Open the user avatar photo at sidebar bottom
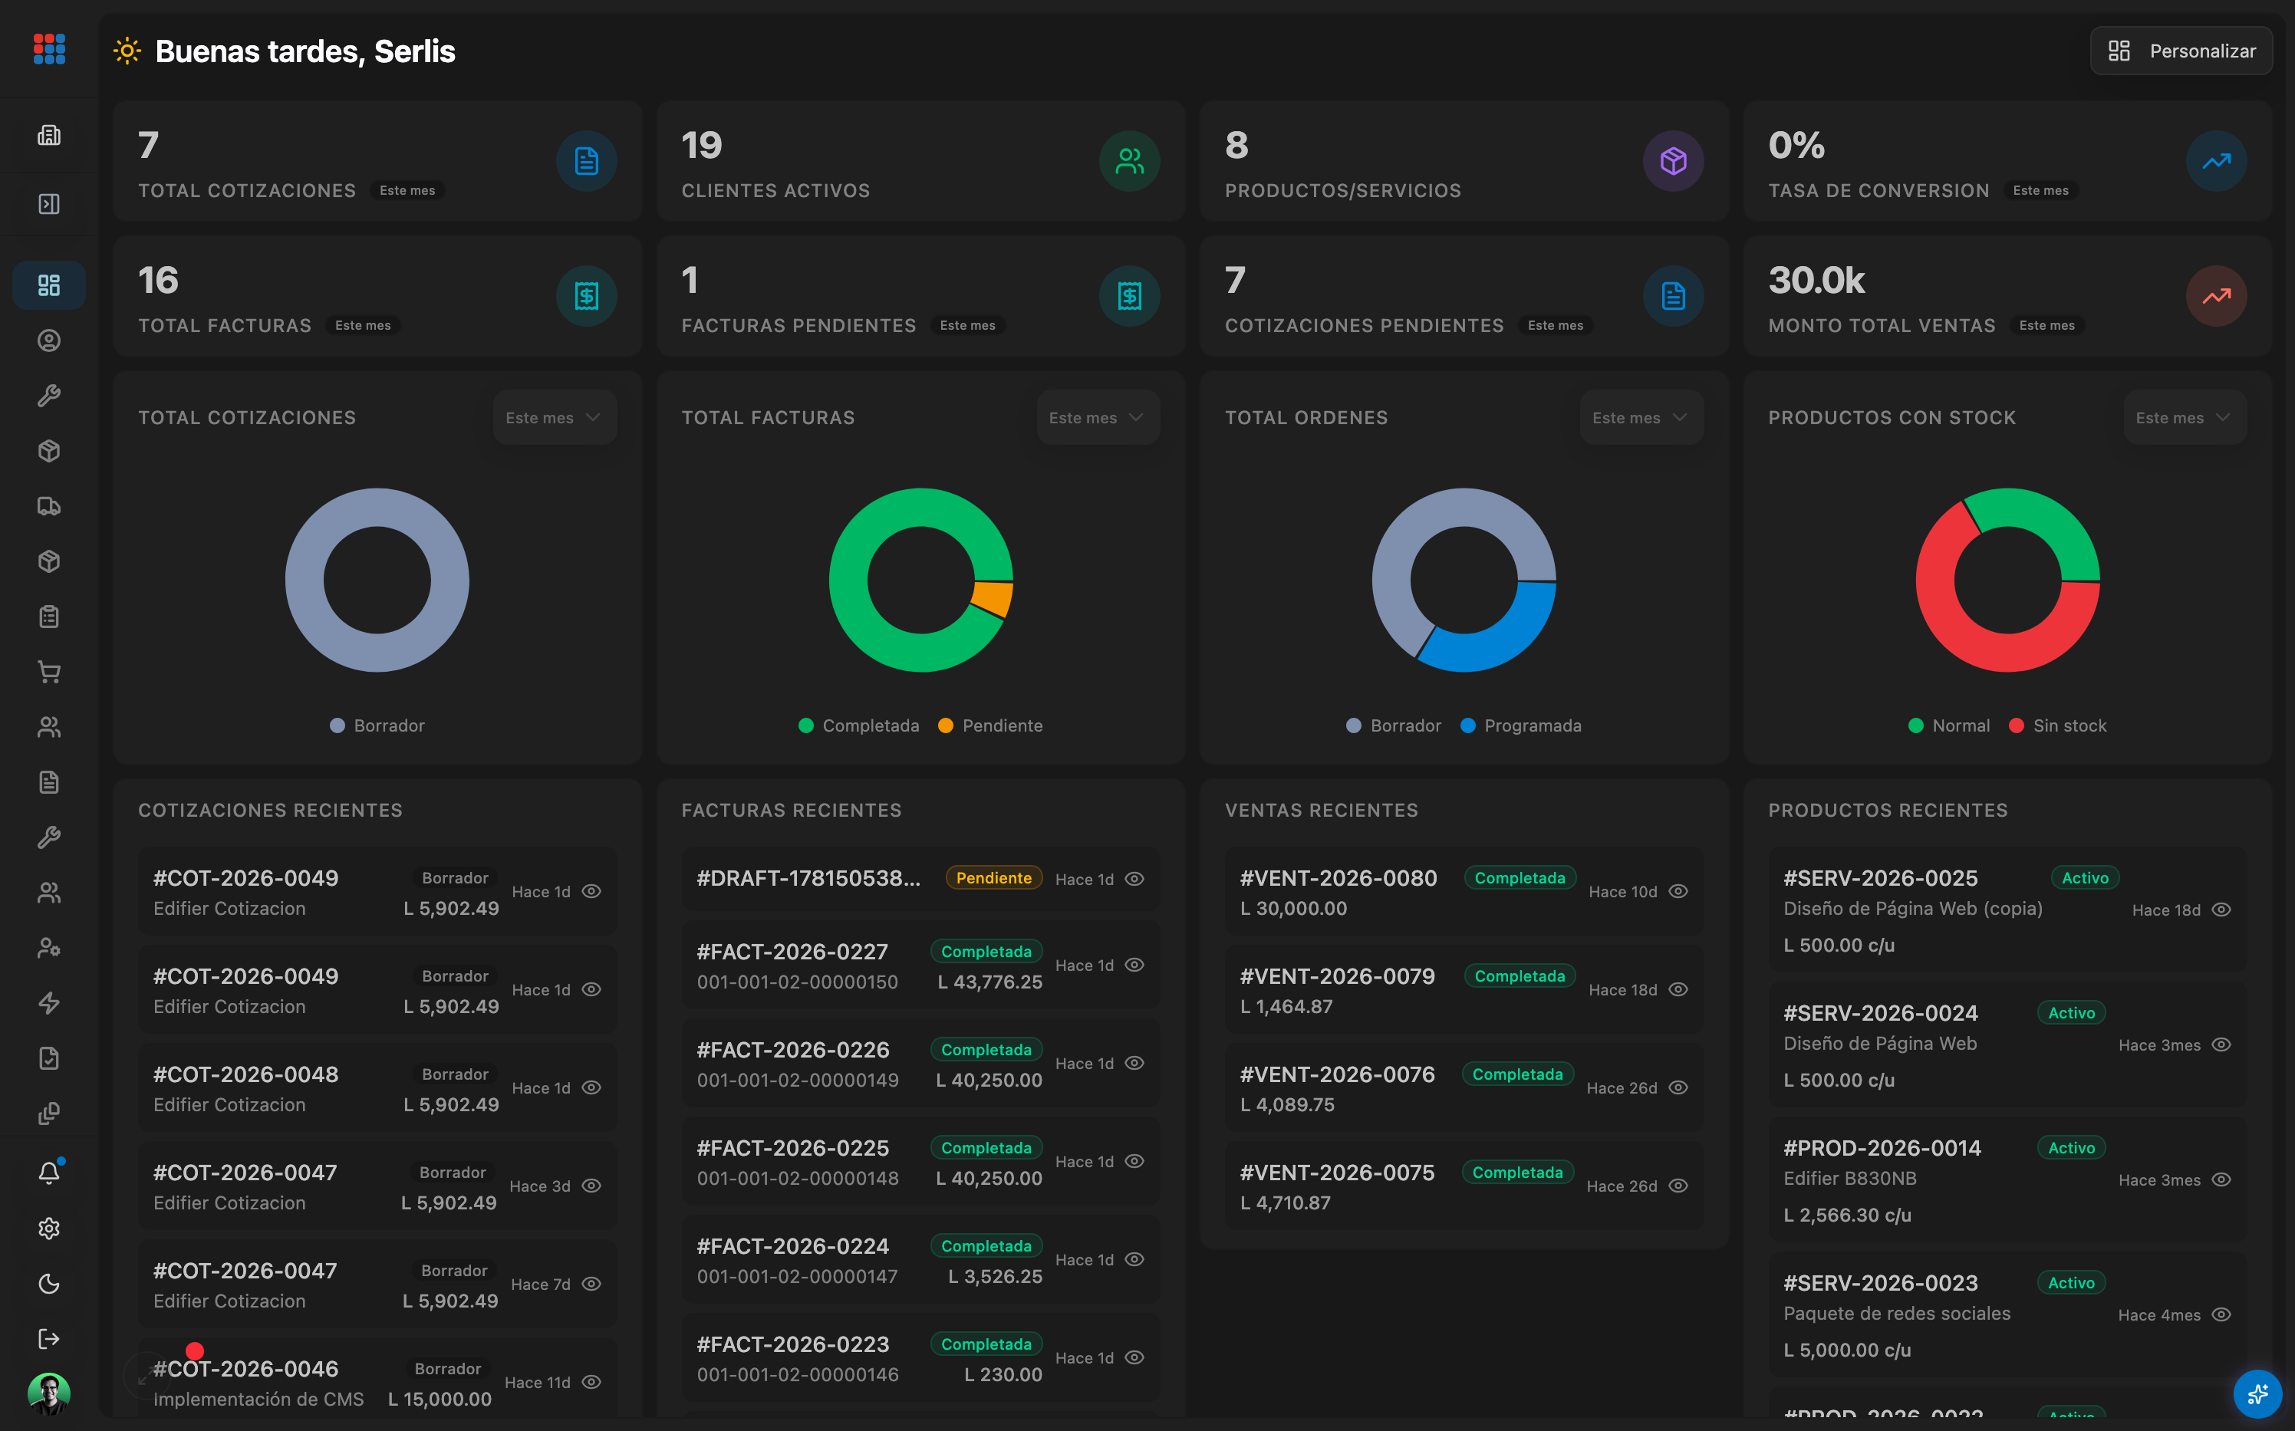 point(49,1393)
